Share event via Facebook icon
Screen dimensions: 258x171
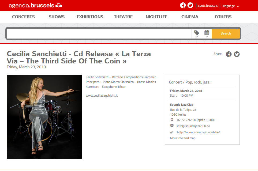coord(229,54)
